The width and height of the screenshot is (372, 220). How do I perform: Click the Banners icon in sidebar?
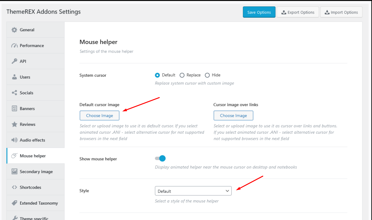point(14,108)
